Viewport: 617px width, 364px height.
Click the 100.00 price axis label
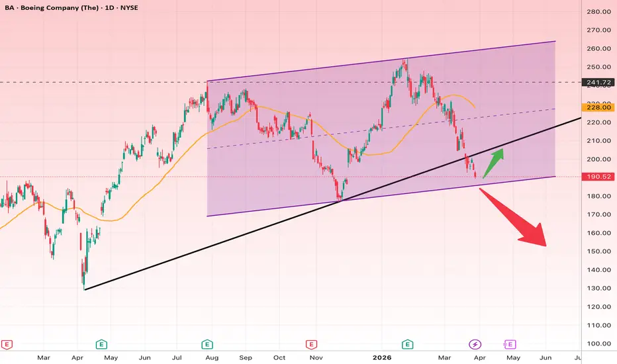pos(598,343)
